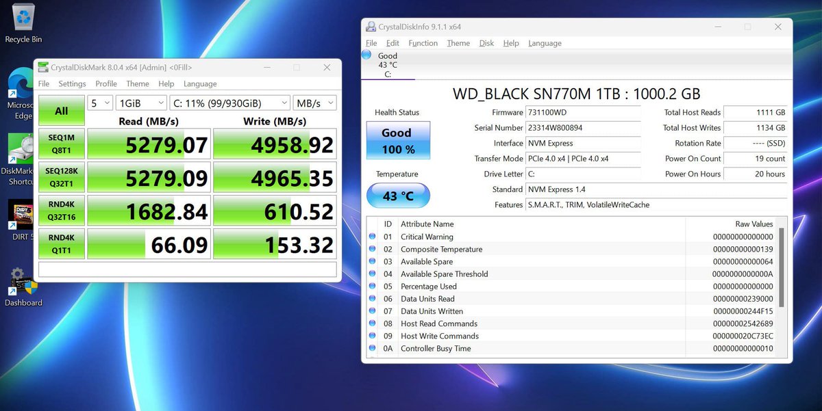The image size is (822, 411).
Task: Click the RND4K Q1T1 write result 153.32
Action: 275,243
